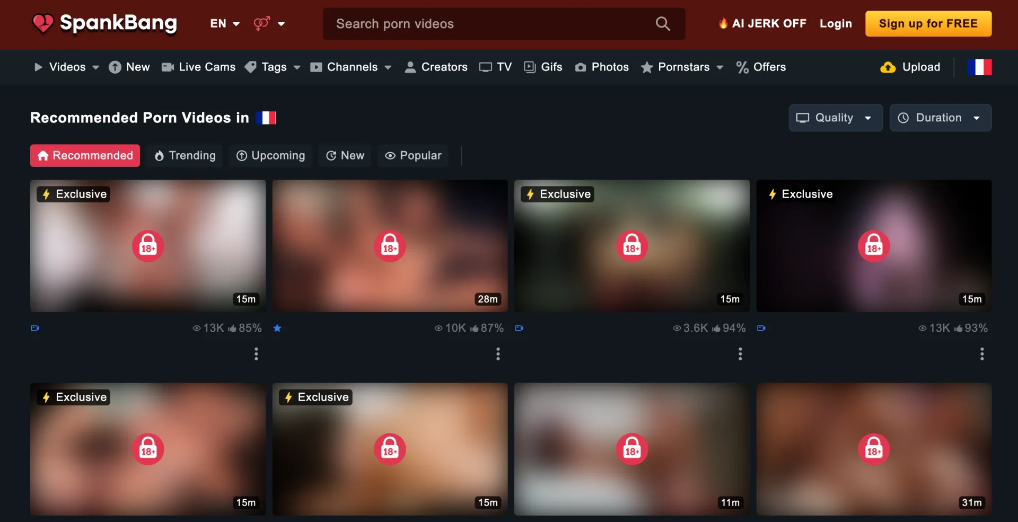The width and height of the screenshot is (1018, 522).
Task: Expand the EN language dropdown
Action: click(224, 23)
